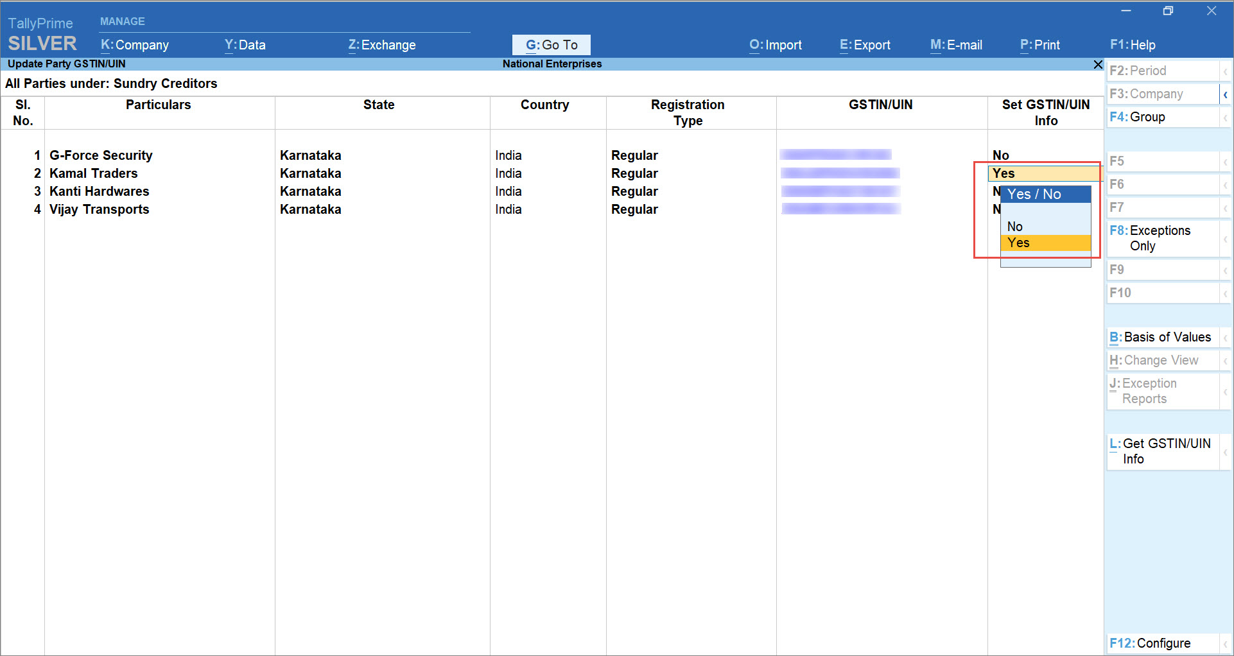Click the F4: Group button

pyautogui.click(x=1163, y=117)
